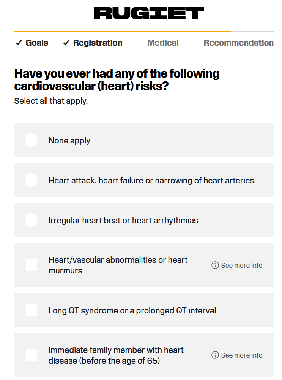Check Immediate family member with heart disease box

click(32, 355)
